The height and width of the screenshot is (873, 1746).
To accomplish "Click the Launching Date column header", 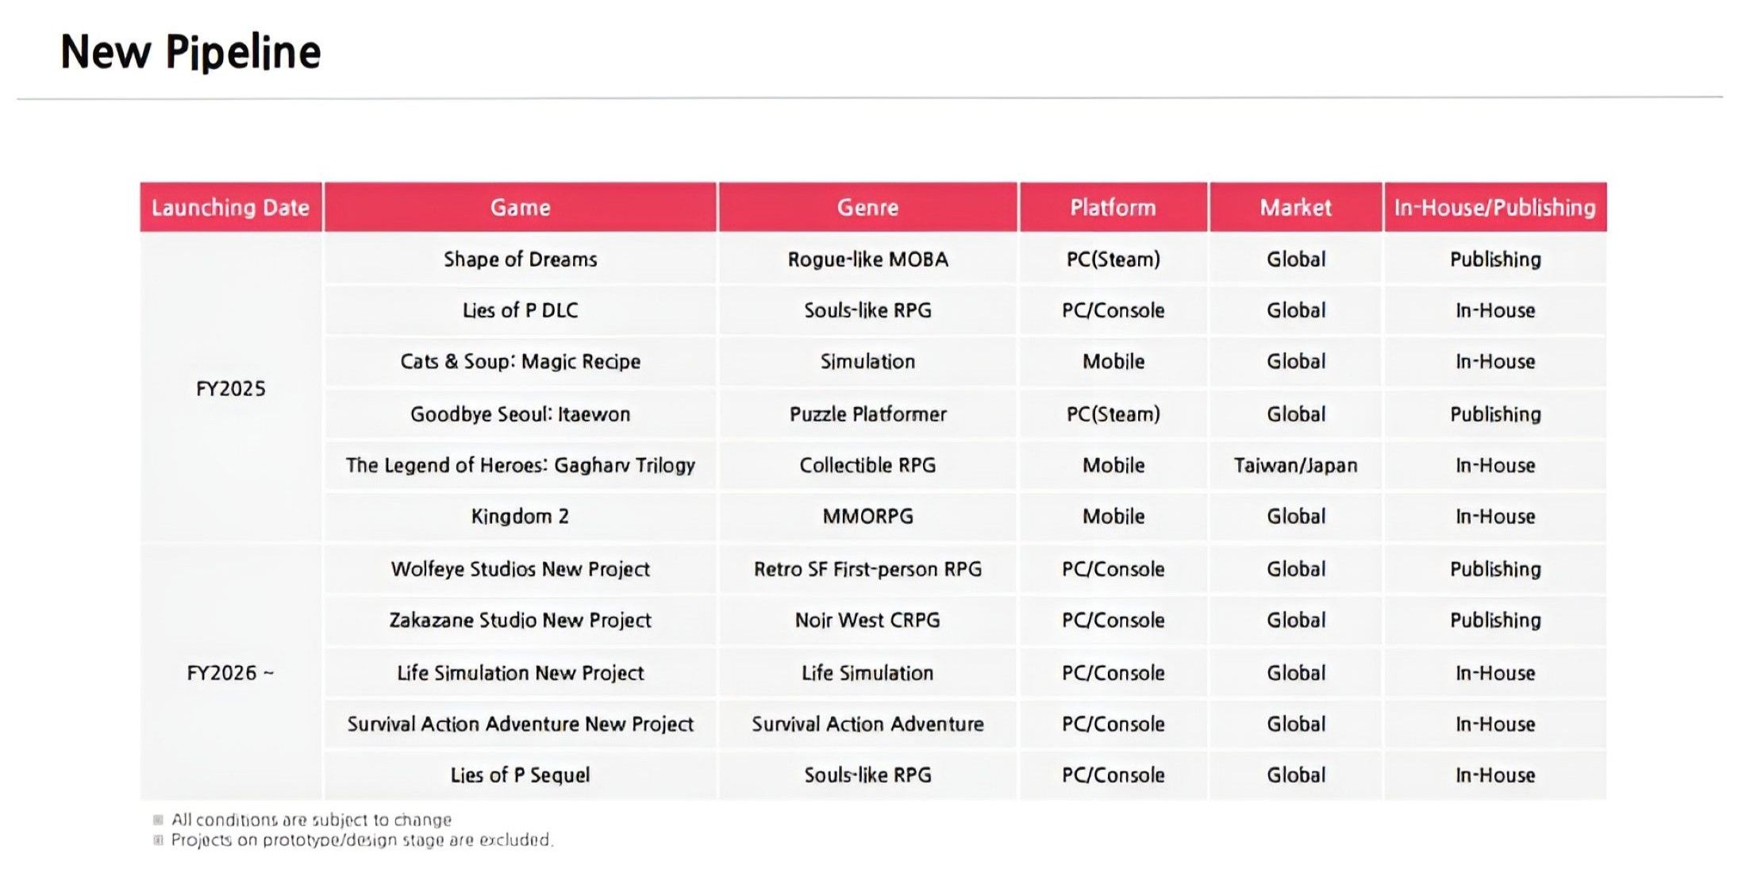I will tap(230, 207).
